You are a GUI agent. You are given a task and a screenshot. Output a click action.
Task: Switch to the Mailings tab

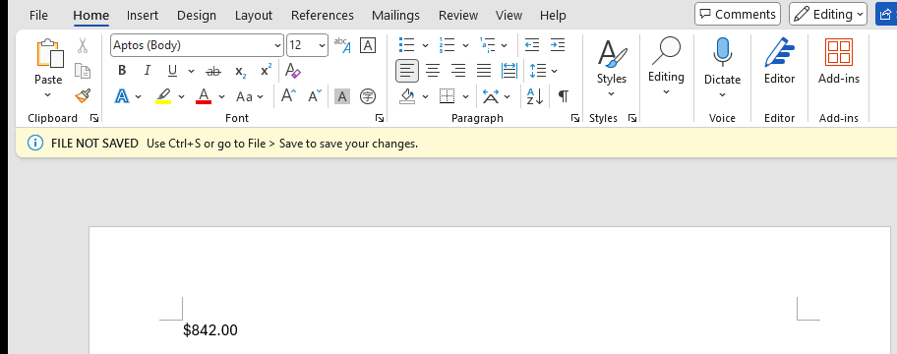click(x=395, y=15)
